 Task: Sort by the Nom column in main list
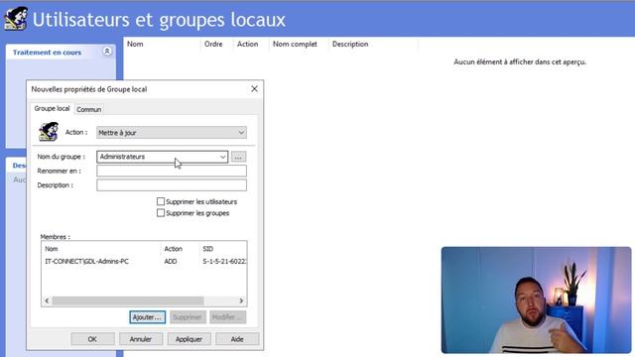(x=162, y=44)
